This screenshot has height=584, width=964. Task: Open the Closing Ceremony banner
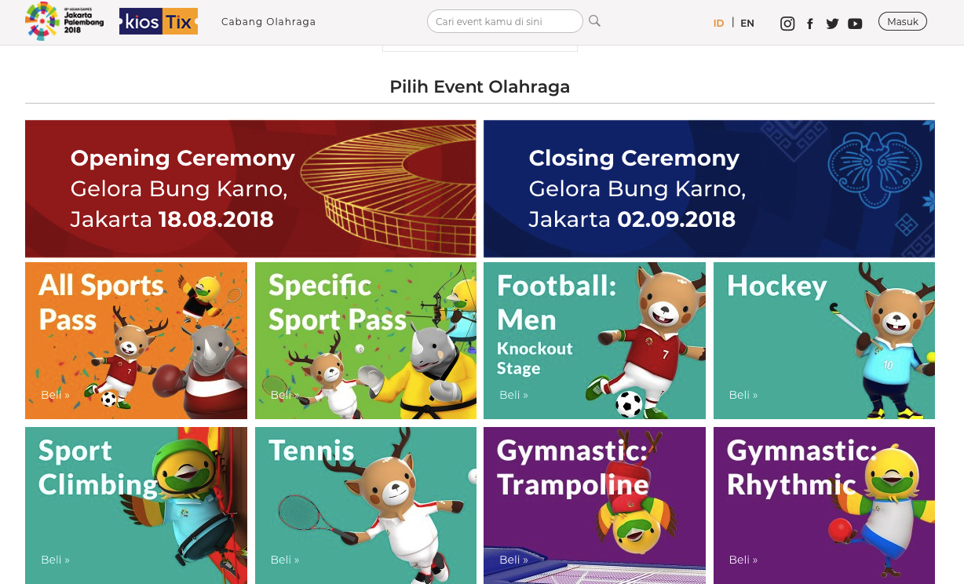tap(709, 188)
